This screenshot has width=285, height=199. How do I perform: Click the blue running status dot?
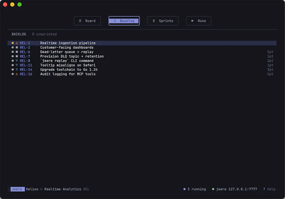tap(185, 189)
